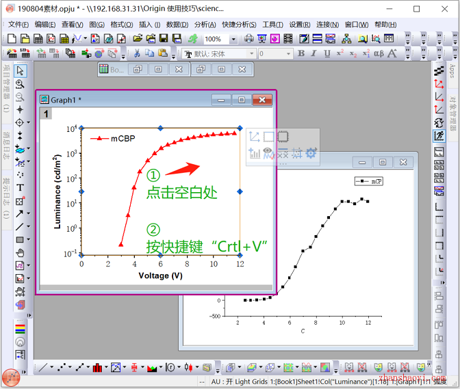The height and width of the screenshot is (389, 460).
Task: Toggle Italic formatting
Action: coord(314,53)
